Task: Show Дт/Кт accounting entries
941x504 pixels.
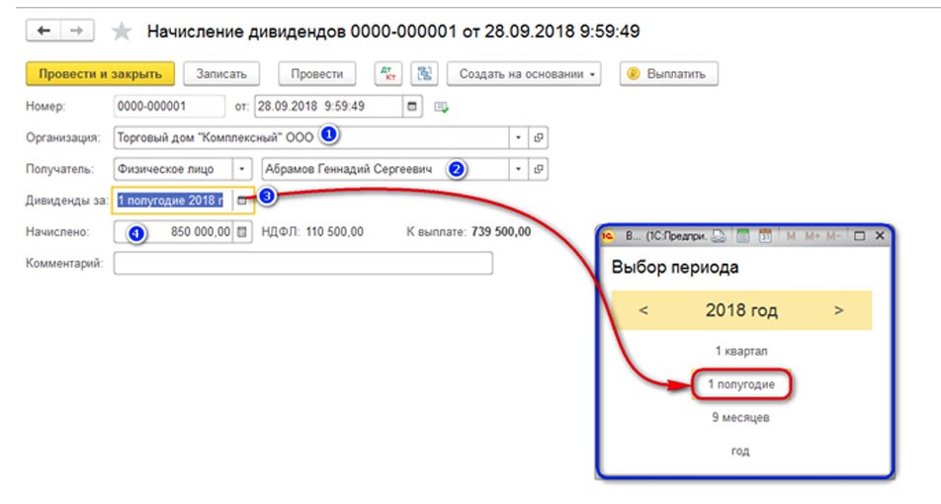Action: pos(388,74)
